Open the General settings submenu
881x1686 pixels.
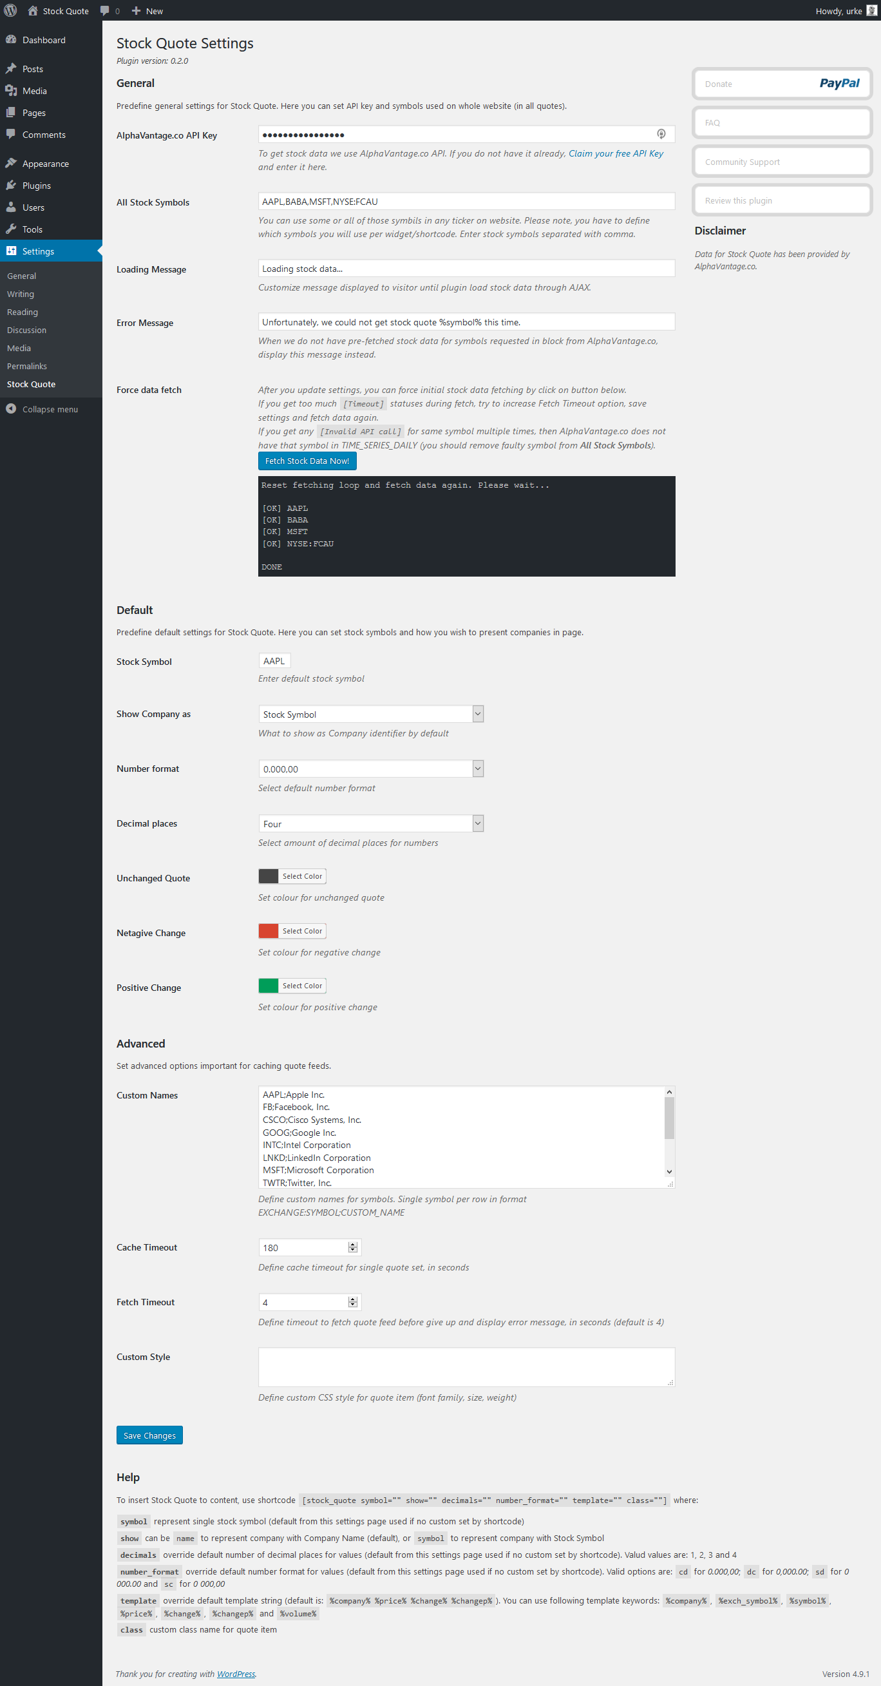22,276
